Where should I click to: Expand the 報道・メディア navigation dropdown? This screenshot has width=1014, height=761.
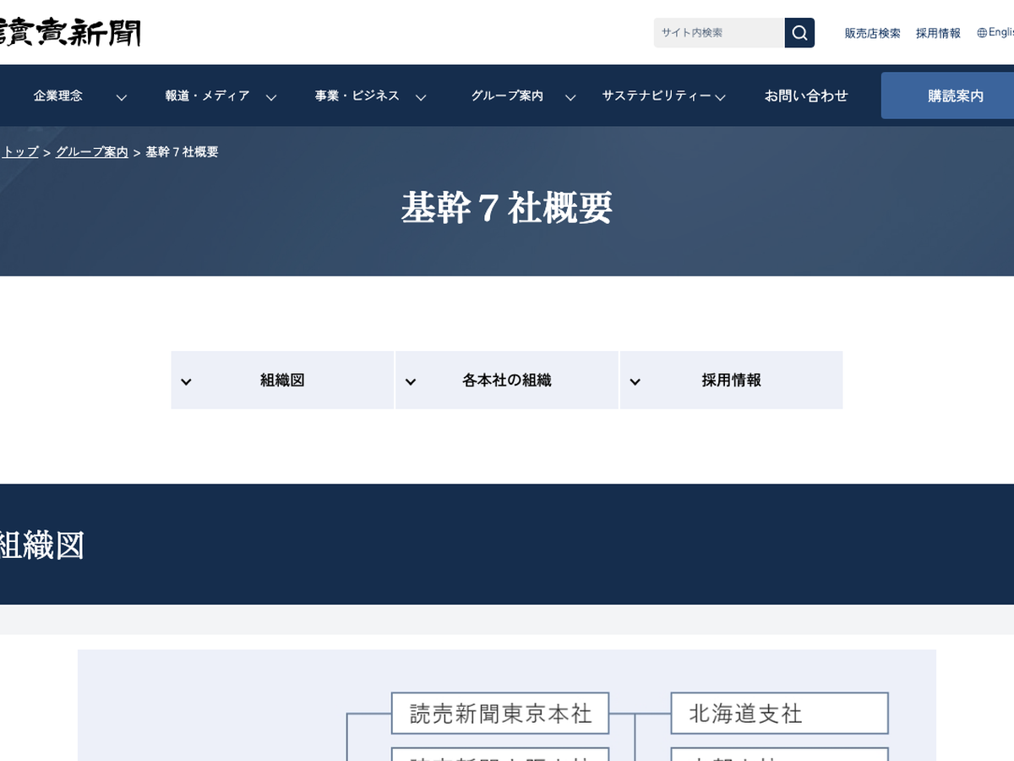click(x=271, y=97)
